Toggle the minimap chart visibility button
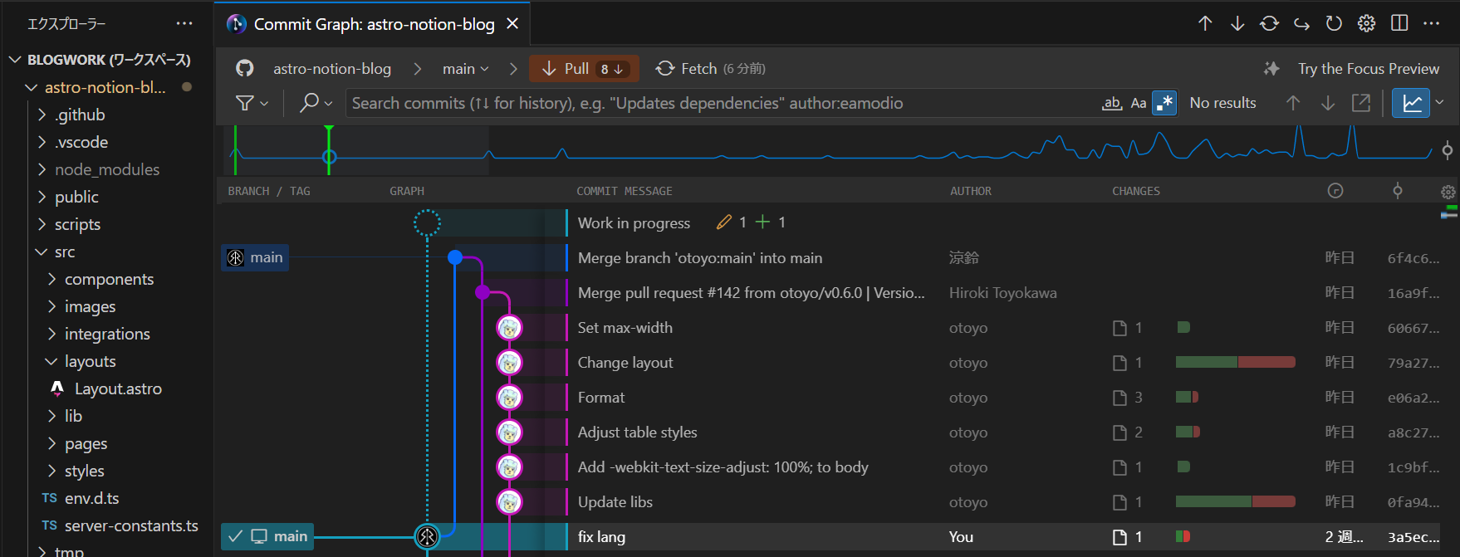Image resolution: width=1460 pixels, height=557 pixels. coord(1411,103)
